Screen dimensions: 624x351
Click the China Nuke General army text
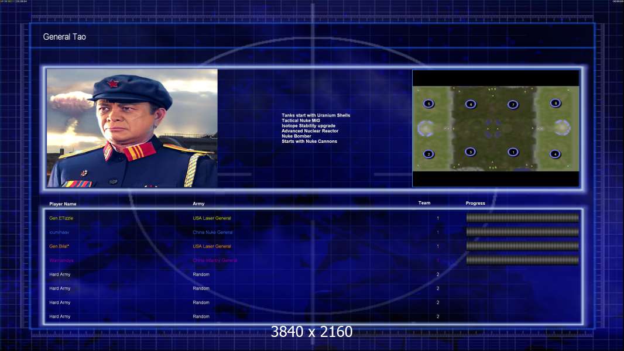click(x=212, y=232)
